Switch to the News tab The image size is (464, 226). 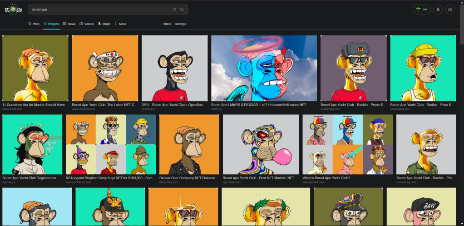69,24
